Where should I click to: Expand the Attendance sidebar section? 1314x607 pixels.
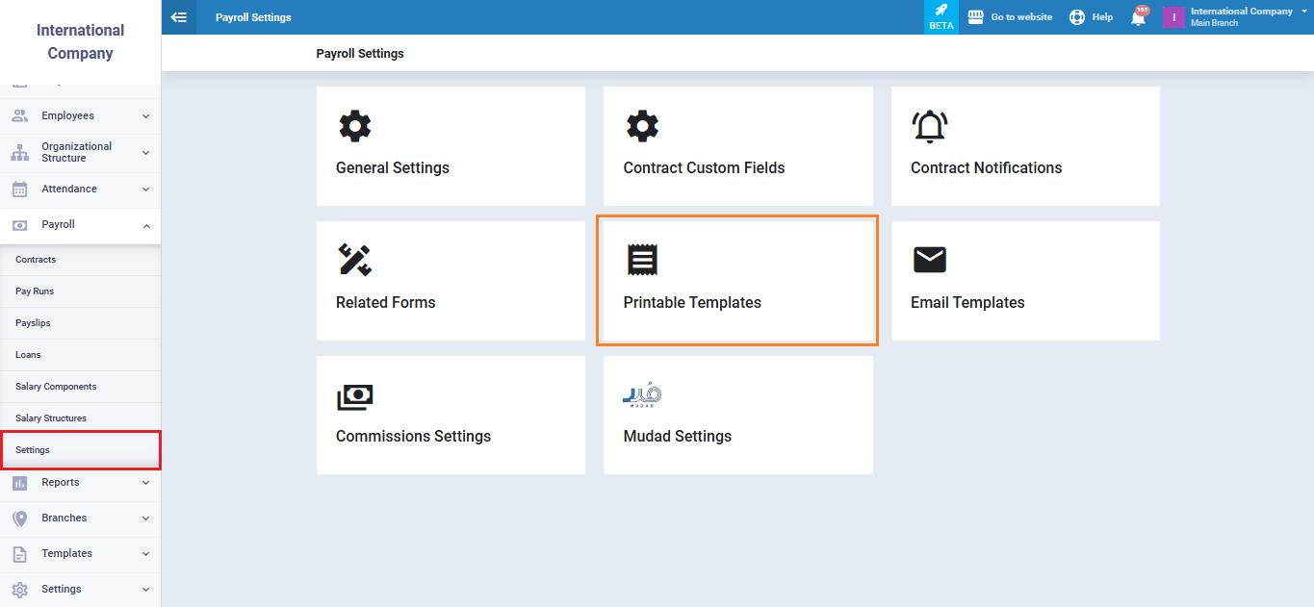pyautogui.click(x=81, y=189)
